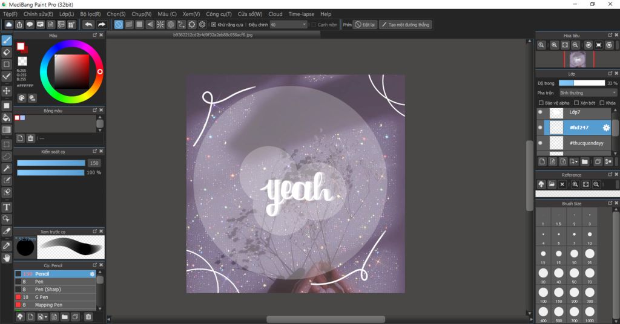Click the canvas horizontal scrollbar
This screenshot has width=620, height=324.
click(325, 319)
